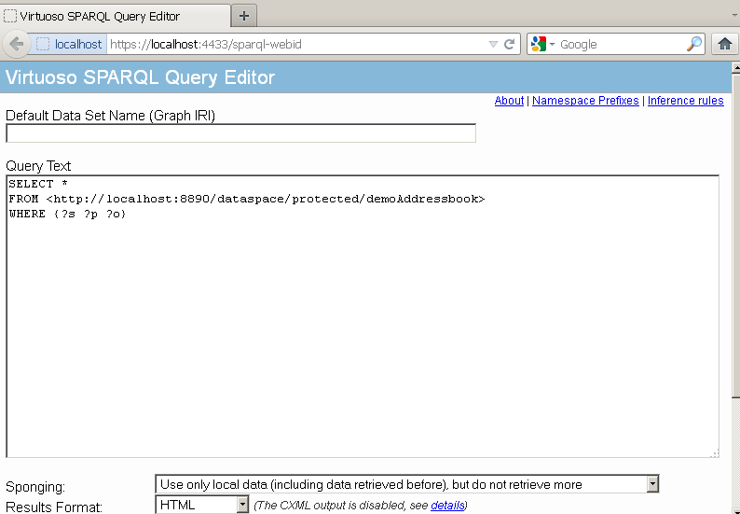Click the Google search engine icon
740x514 pixels.
(x=539, y=44)
